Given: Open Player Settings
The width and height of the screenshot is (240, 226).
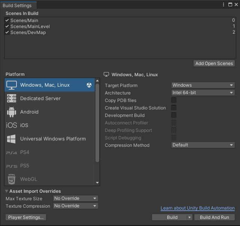Looking at the screenshot, I should (x=26, y=217).
